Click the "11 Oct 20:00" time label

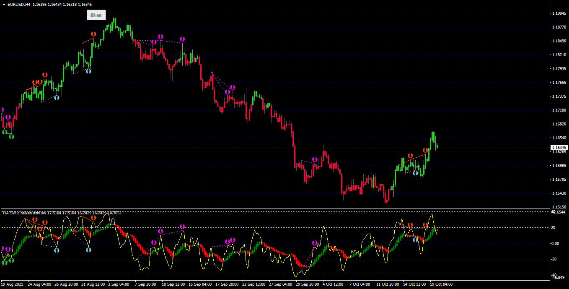point(388,284)
